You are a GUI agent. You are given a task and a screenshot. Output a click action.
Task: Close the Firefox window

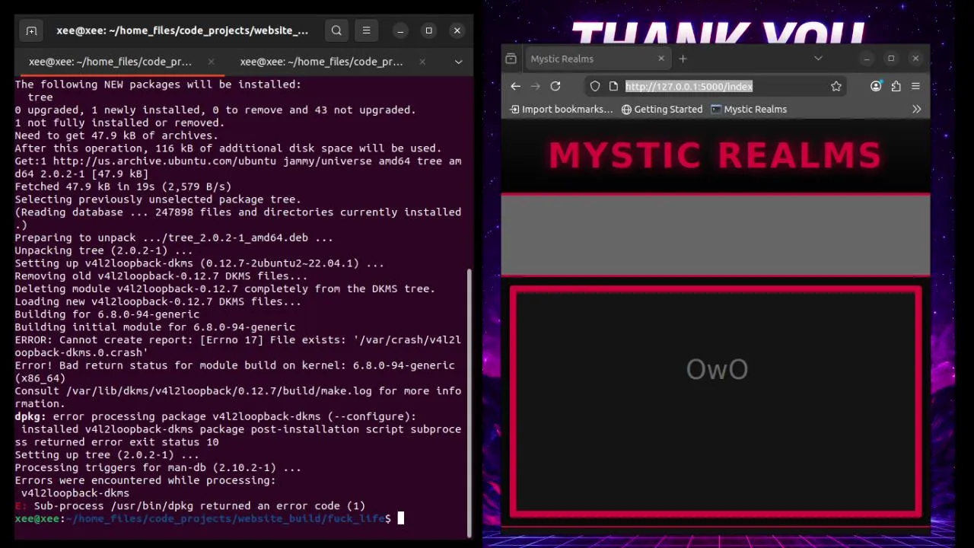915,59
